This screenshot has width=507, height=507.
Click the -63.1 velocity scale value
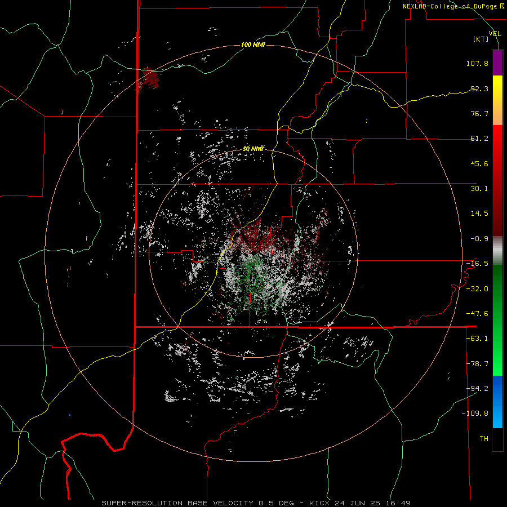[x=477, y=339]
